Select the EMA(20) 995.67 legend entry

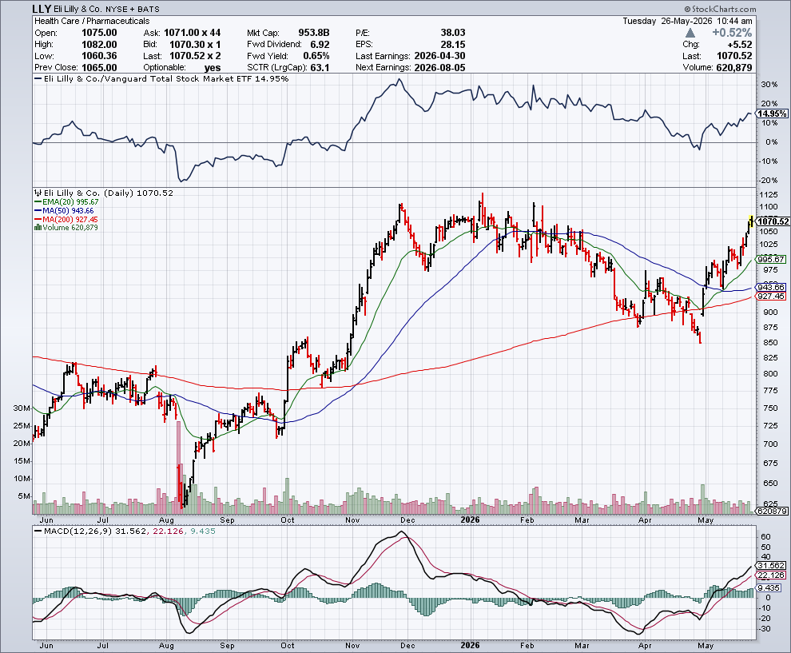click(66, 202)
